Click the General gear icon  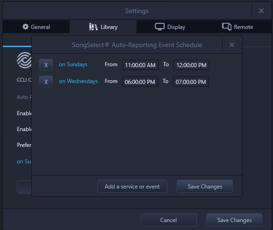25,27
